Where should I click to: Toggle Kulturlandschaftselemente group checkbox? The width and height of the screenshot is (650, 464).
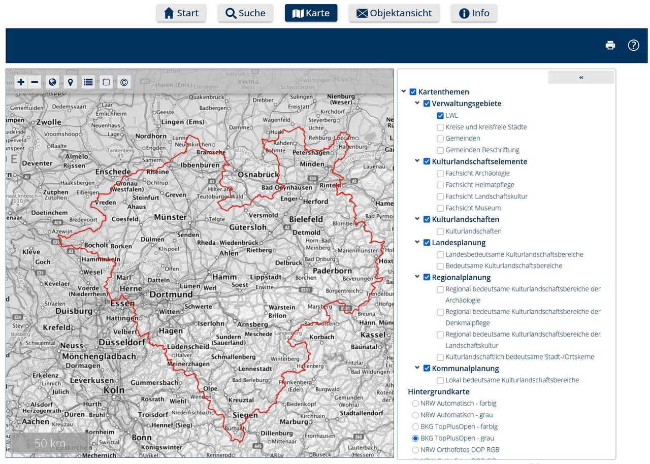[427, 161]
